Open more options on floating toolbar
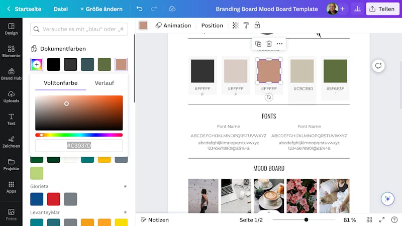 (x=280, y=44)
